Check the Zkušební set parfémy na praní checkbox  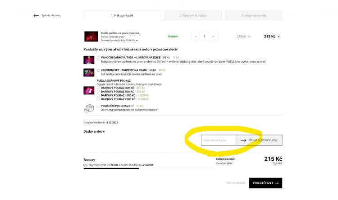coord(98,70)
